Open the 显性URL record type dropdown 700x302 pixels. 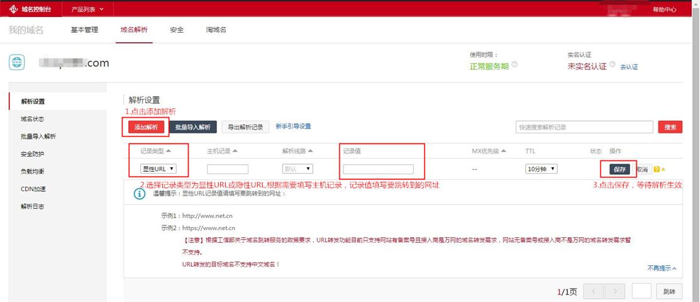158,169
